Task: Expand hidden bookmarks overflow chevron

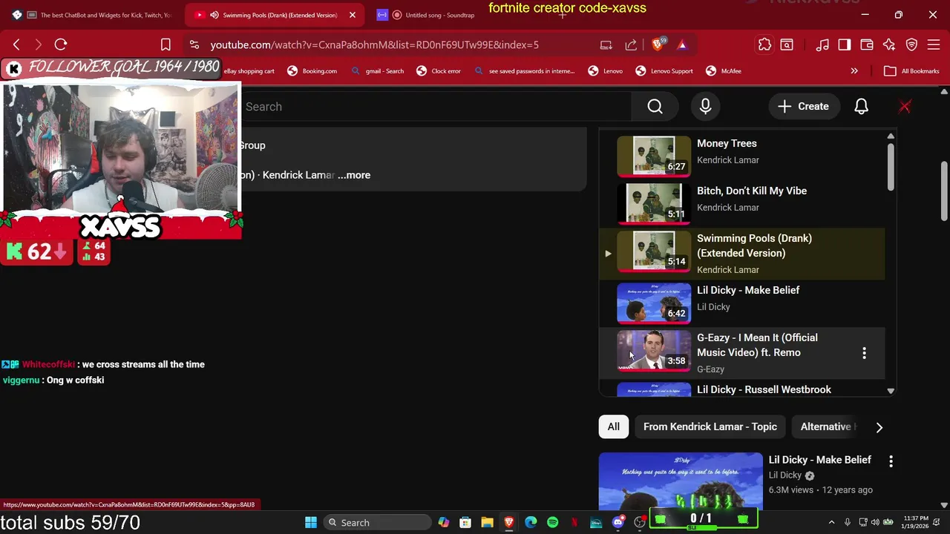Action: (854, 71)
